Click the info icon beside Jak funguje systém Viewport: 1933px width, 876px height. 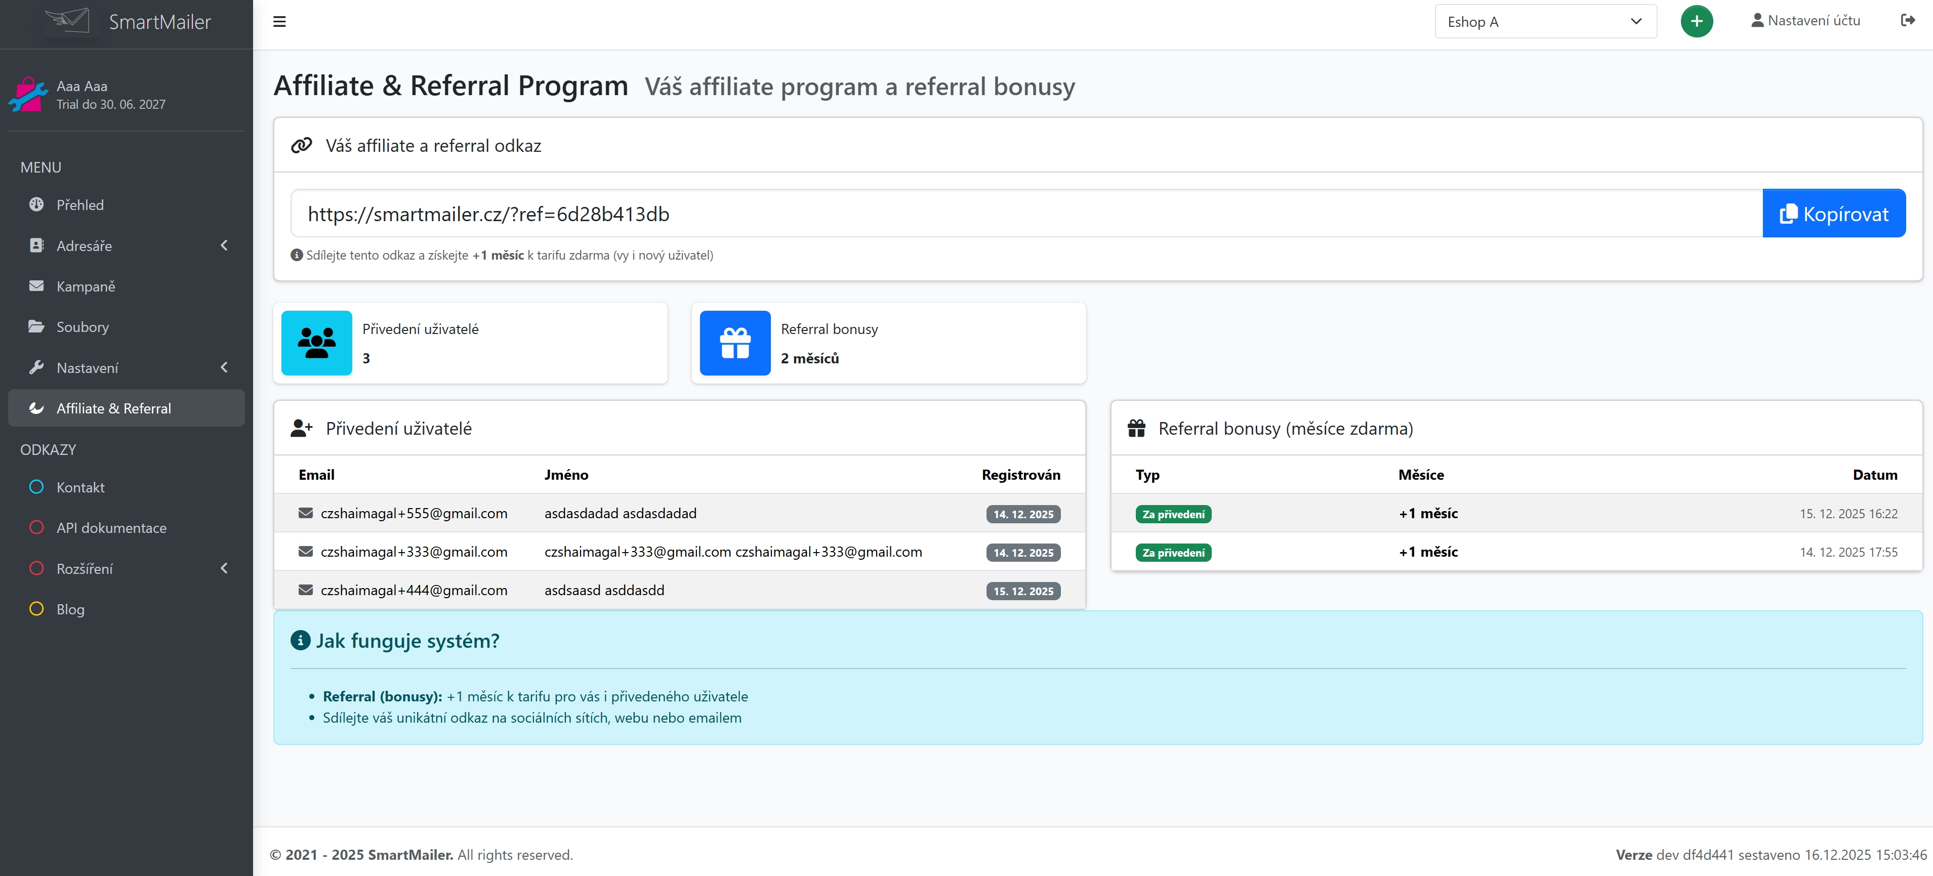300,641
